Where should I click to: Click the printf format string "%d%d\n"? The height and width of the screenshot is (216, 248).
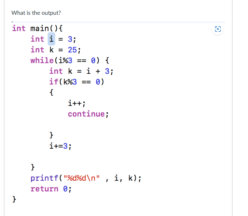[x=82, y=178]
